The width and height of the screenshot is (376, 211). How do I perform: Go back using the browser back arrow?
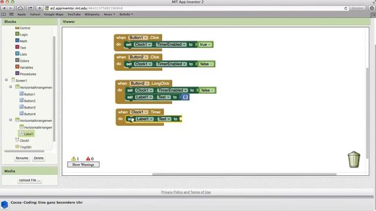(x=4, y=8)
